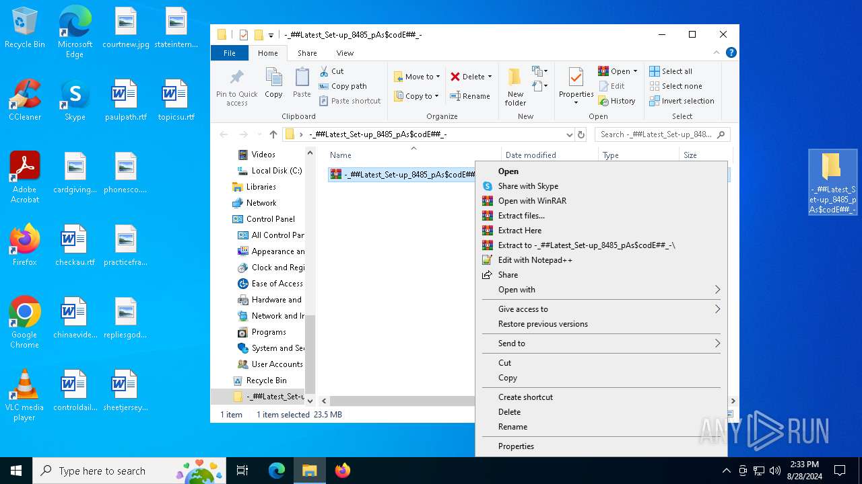Viewport: 862px width, 484px height.
Task: Click Invert selection in ribbon
Action: click(682, 101)
